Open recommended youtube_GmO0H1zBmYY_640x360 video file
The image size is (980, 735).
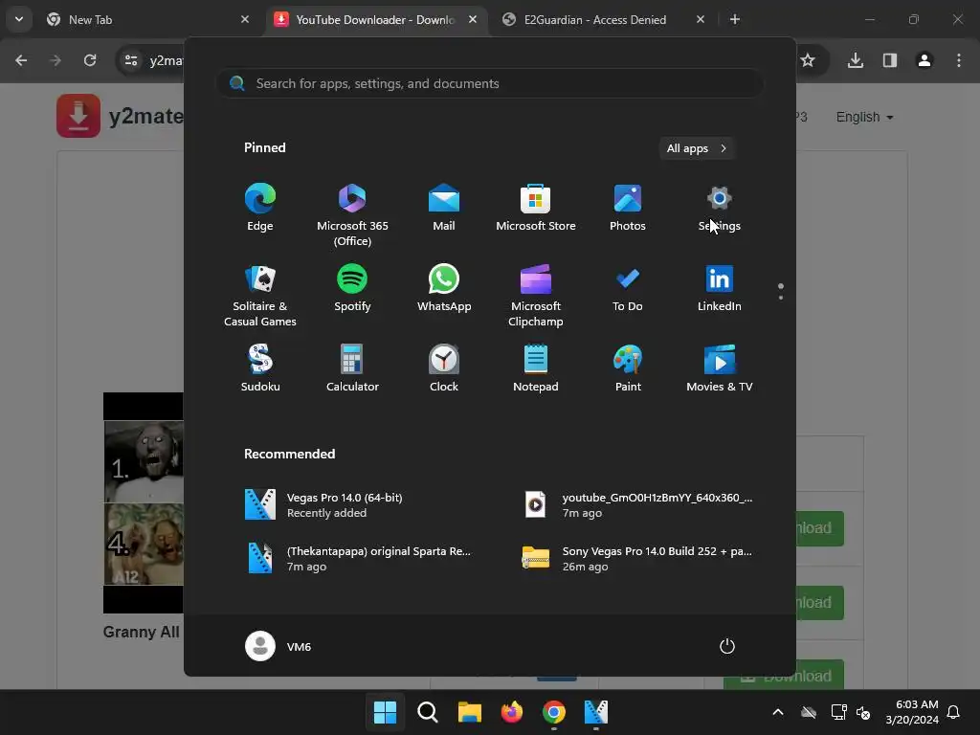[x=637, y=505]
